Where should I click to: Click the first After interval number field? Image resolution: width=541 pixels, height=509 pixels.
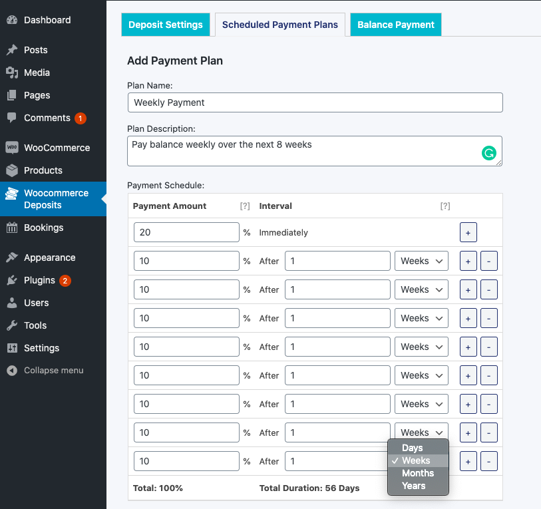click(x=337, y=261)
